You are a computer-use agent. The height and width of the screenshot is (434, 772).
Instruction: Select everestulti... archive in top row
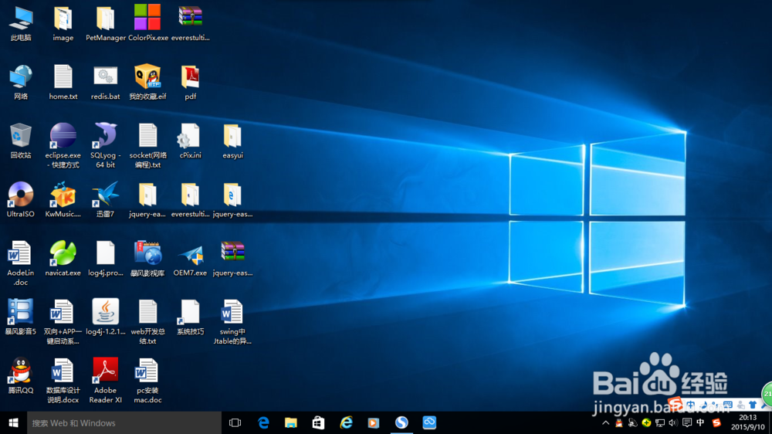coord(190,23)
